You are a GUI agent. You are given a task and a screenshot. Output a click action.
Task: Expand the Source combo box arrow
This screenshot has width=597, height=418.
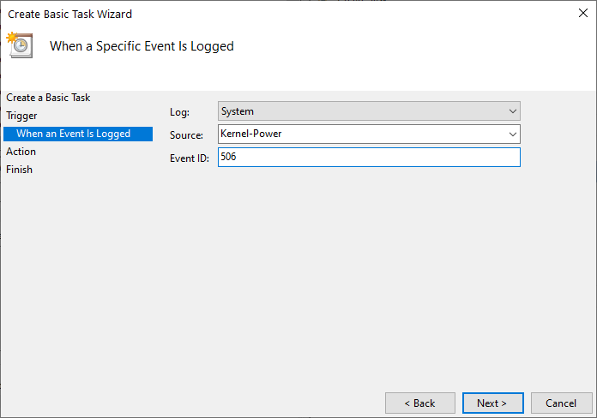[x=512, y=134]
